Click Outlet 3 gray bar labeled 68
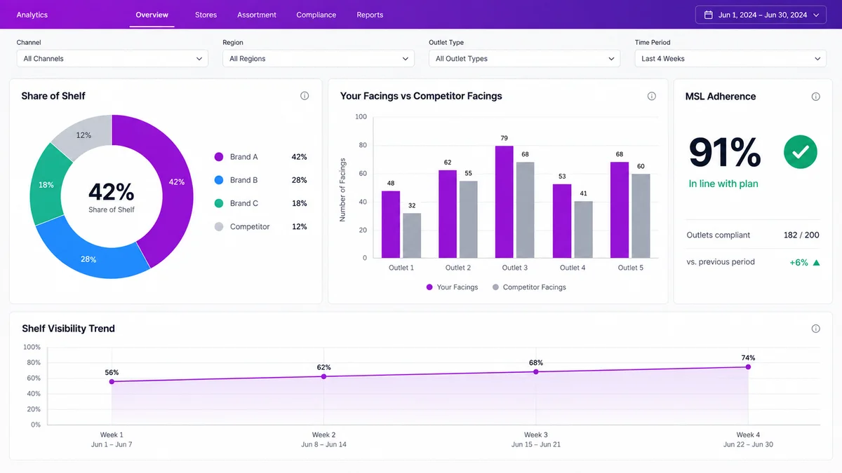The image size is (842, 473). click(x=526, y=210)
